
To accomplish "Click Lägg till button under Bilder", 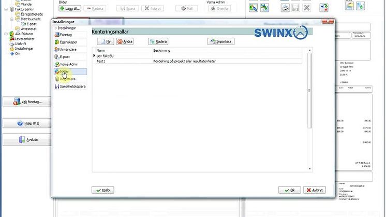I will 70,8.
